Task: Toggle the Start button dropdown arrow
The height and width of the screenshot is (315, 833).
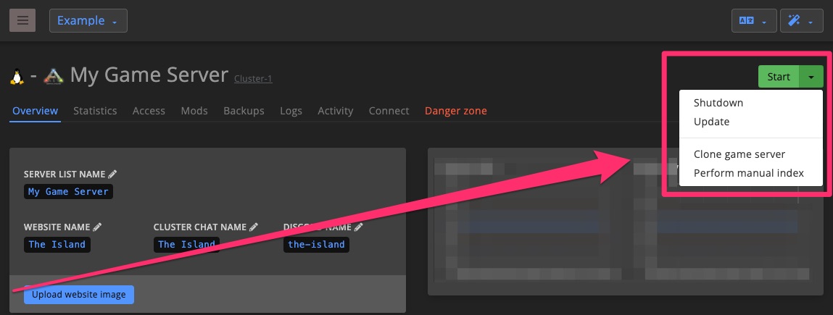Action: point(811,77)
